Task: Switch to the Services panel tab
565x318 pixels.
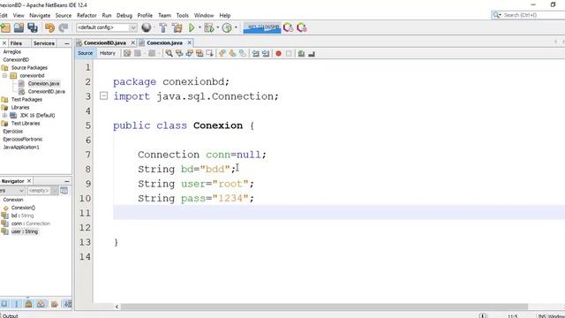Action: [44, 43]
